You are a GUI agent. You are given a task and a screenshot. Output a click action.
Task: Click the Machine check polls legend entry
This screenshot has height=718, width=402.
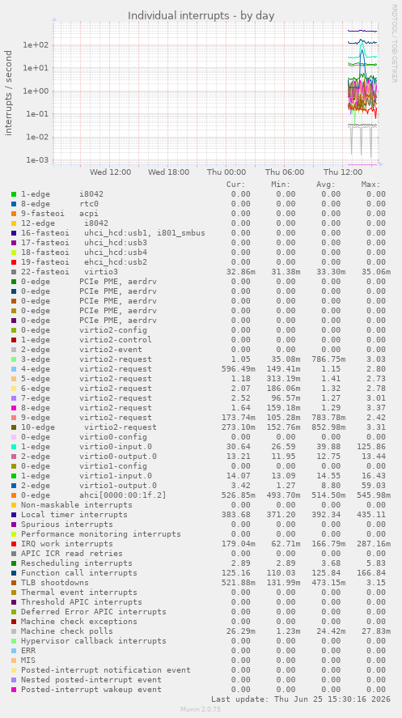[x=67, y=631]
